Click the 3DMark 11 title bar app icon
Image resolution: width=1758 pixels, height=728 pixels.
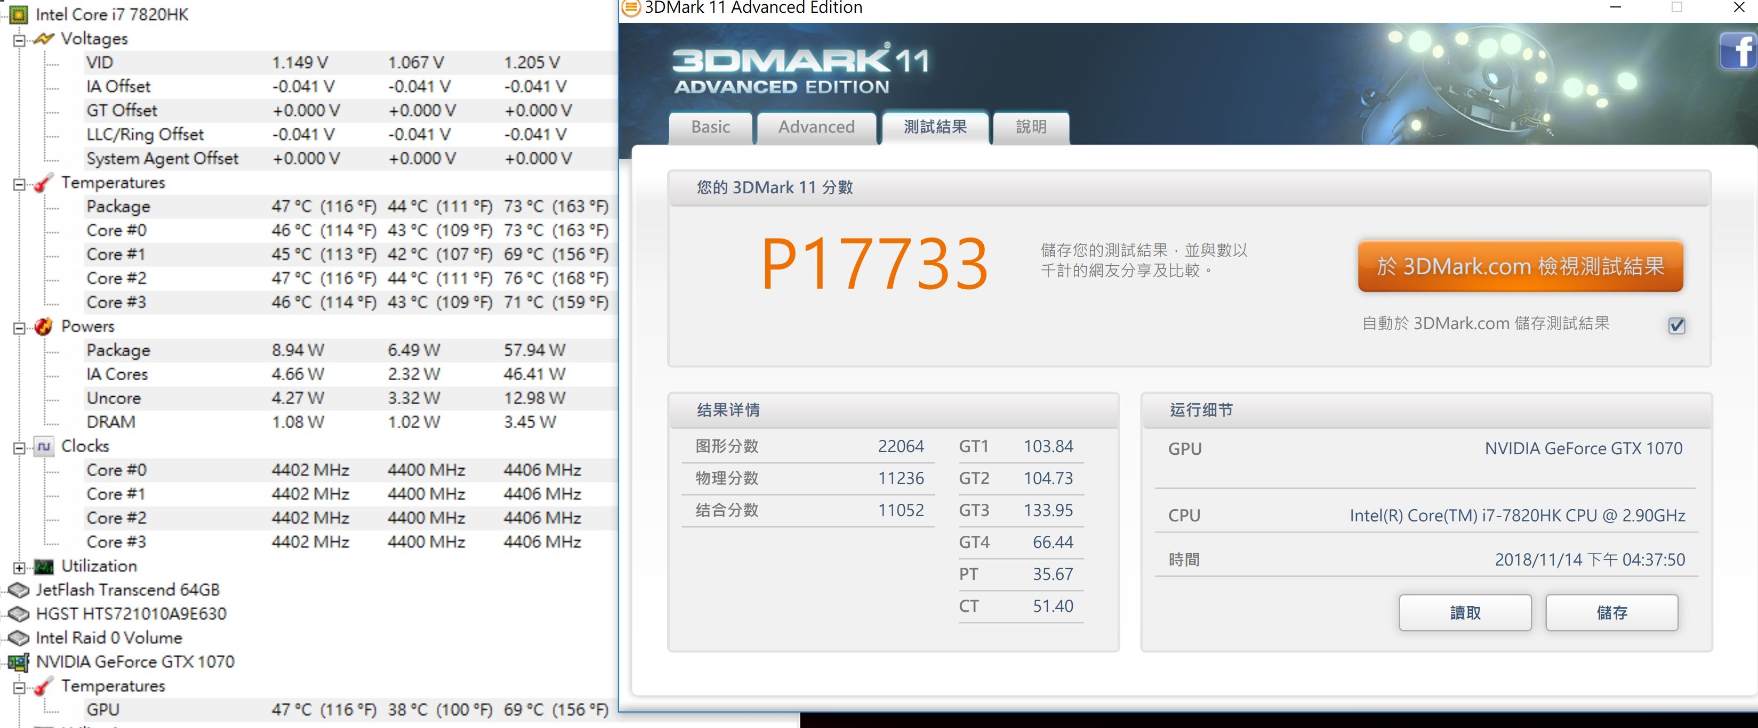pyautogui.click(x=631, y=7)
